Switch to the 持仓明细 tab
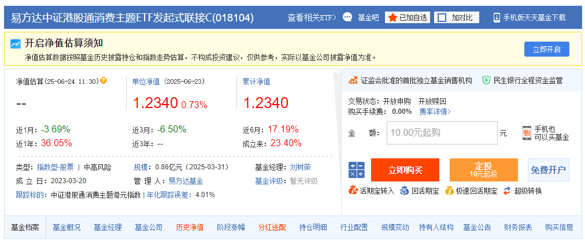The width and height of the screenshot is (585, 241). 313,227
